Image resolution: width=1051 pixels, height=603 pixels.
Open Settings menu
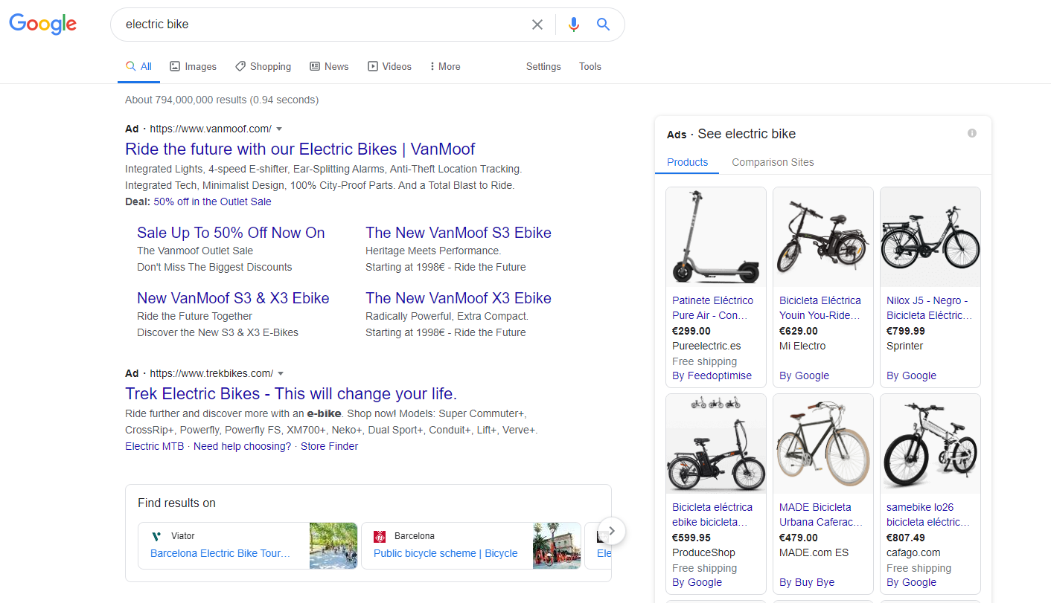(x=543, y=66)
